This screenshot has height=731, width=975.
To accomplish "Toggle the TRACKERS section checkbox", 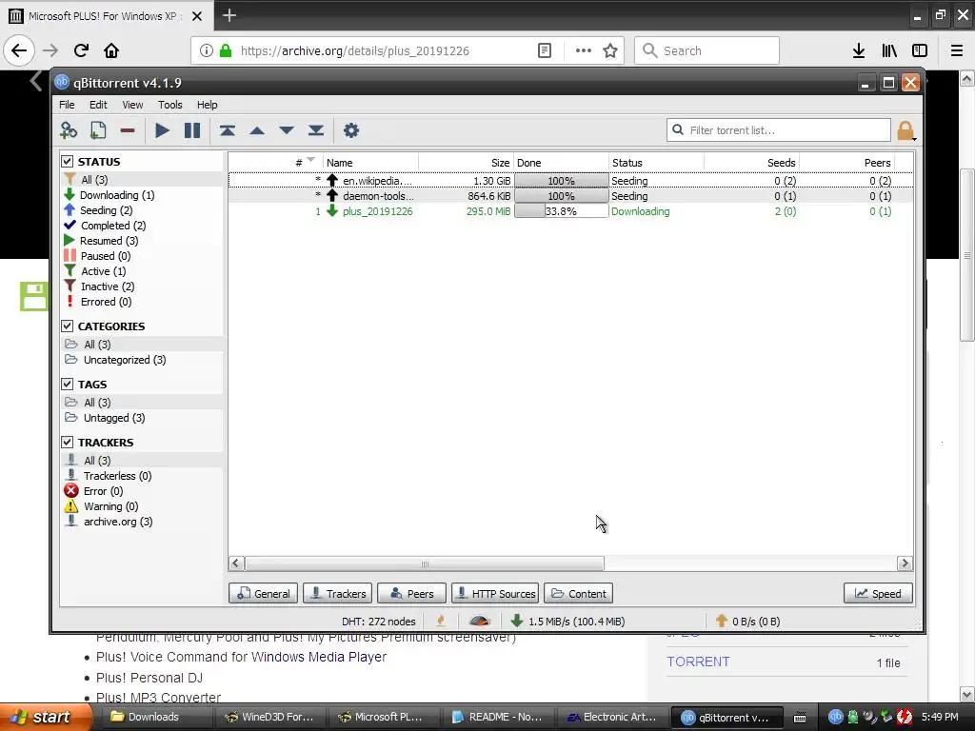I will coord(68,442).
